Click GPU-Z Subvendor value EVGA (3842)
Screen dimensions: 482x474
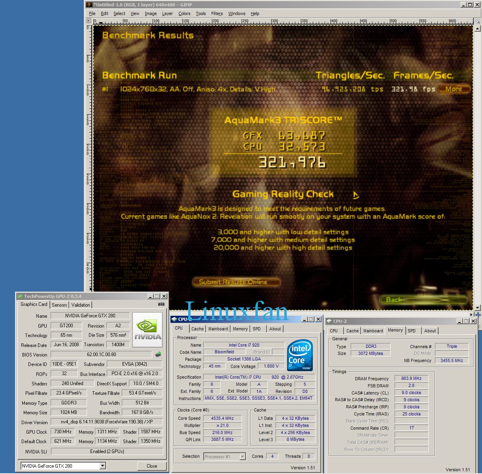135,364
